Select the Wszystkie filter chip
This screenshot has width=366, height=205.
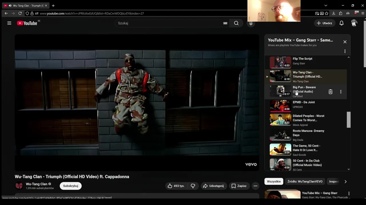click(274, 181)
